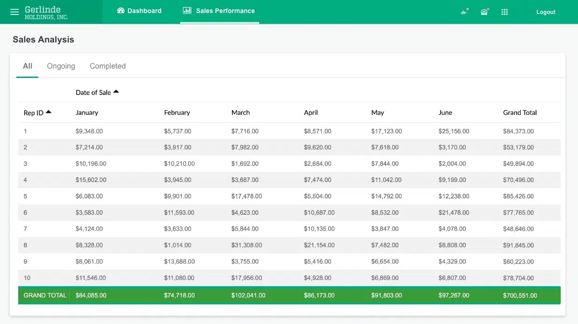
Task: Click the Dashboard gauge icon
Action: tap(121, 11)
